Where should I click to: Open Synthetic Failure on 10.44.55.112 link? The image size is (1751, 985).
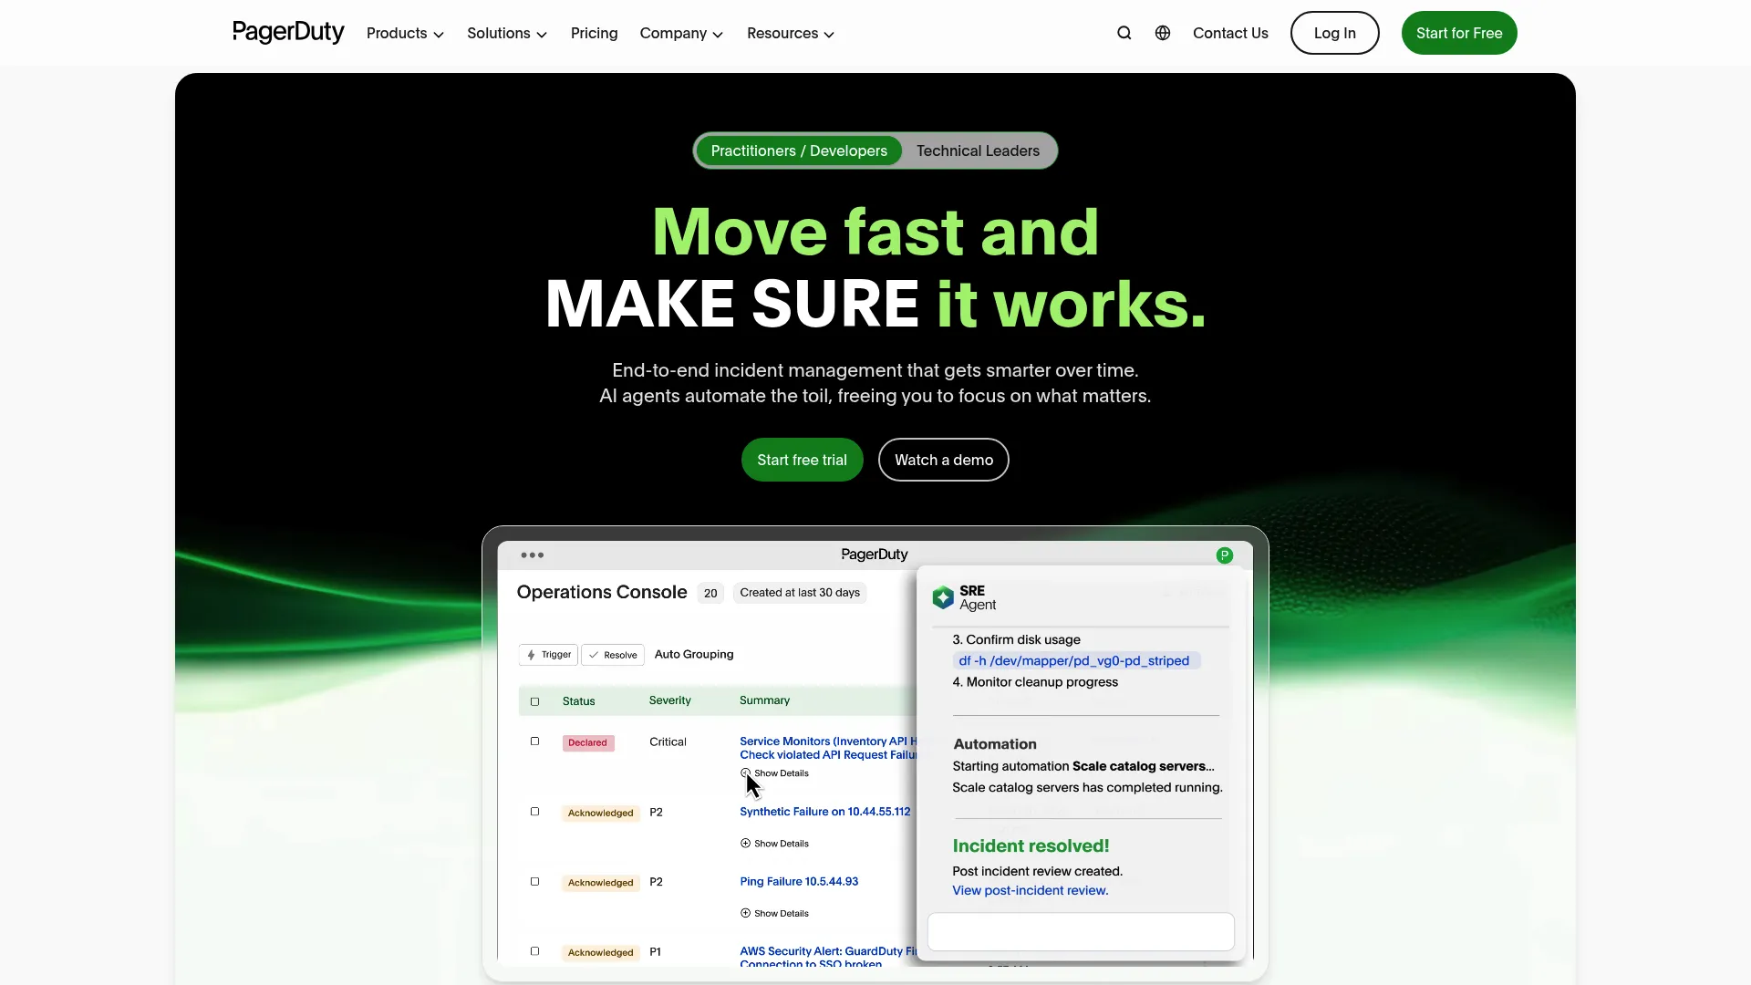(x=825, y=812)
